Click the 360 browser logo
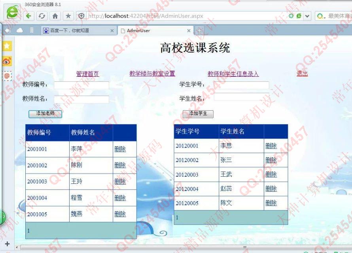Image resolution: width=352 pixels, height=253 pixels. click(11, 12)
